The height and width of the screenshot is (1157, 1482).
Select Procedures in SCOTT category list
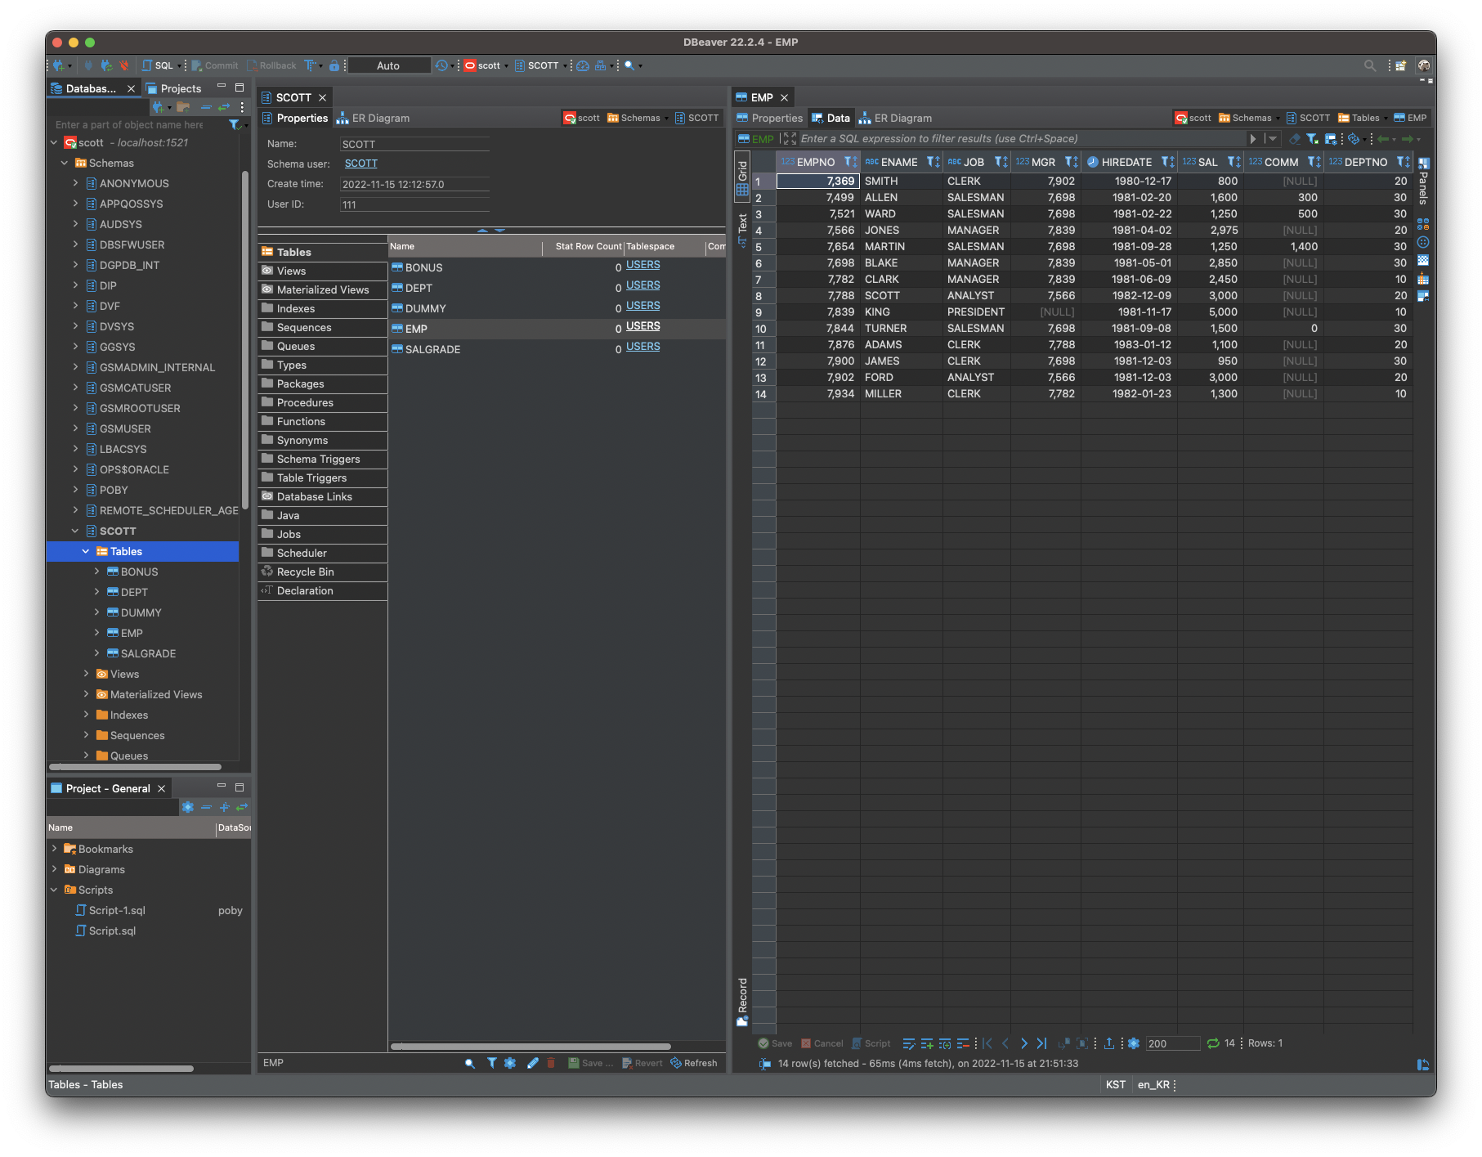(x=322, y=402)
